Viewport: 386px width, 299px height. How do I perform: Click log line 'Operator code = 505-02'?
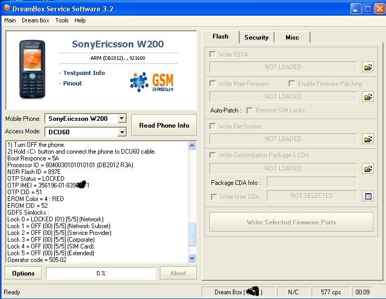37,260
